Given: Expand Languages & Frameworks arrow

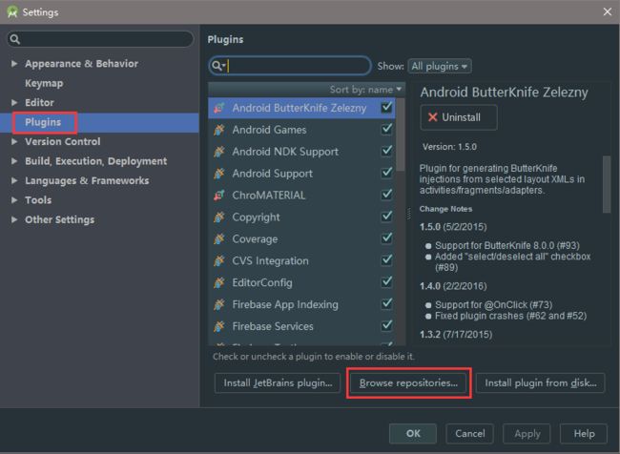Looking at the screenshot, I should click(14, 180).
